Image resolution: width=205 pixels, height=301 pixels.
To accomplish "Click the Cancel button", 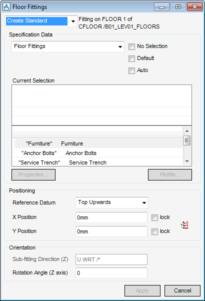I will 182,290.
